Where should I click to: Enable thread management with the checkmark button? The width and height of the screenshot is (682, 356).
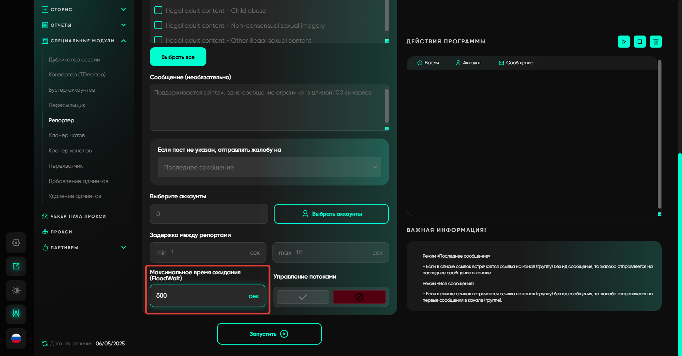[x=303, y=297]
